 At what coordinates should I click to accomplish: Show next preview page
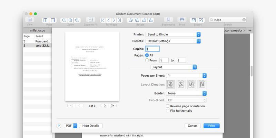(105, 106)
